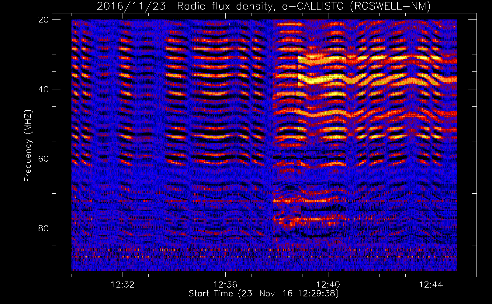Image resolution: width=492 pixels, height=304 pixels.
Task: Click the '12:44' time tick label
Action: [x=431, y=285]
